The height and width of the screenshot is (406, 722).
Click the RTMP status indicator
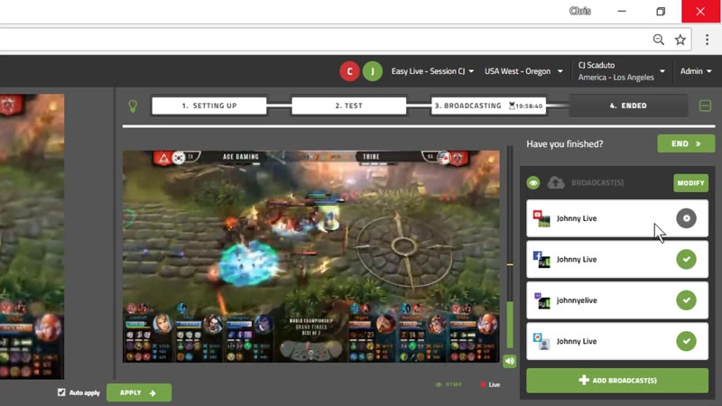click(x=449, y=385)
